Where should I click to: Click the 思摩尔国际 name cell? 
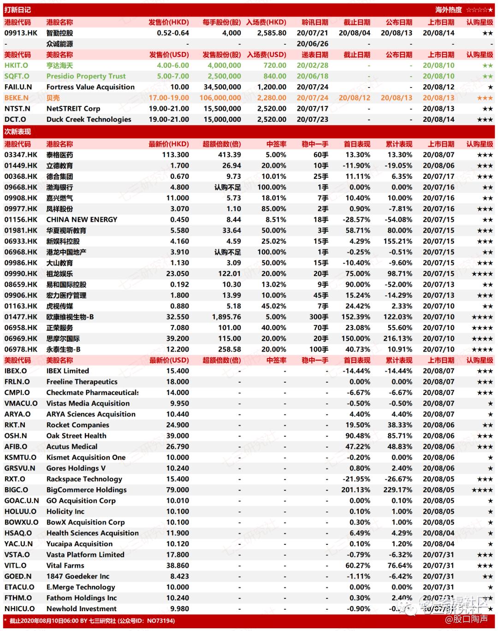coord(63,339)
